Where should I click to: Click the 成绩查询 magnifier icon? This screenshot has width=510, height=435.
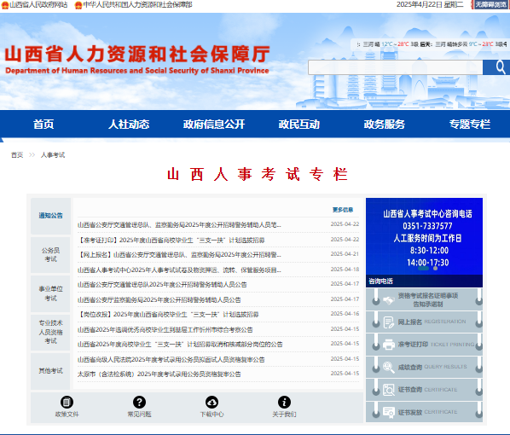(x=389, y=367)
